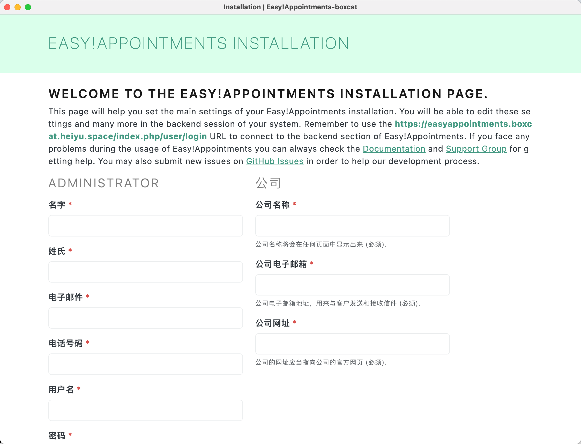This screenshot has height=444, width=581.
Task: Focus the 用户名 input field
Action: tap(146, 410)
